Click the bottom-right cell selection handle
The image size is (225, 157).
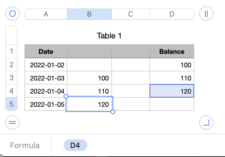click(x=113, y=112)
